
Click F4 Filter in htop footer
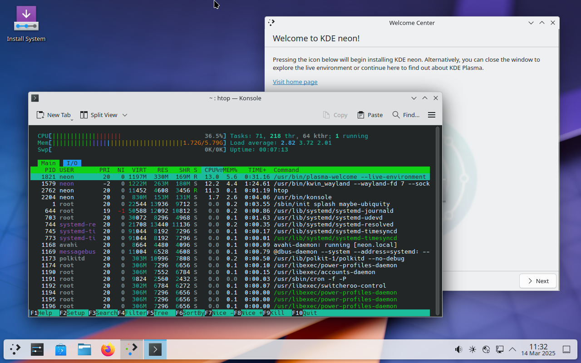pos(132,313)
